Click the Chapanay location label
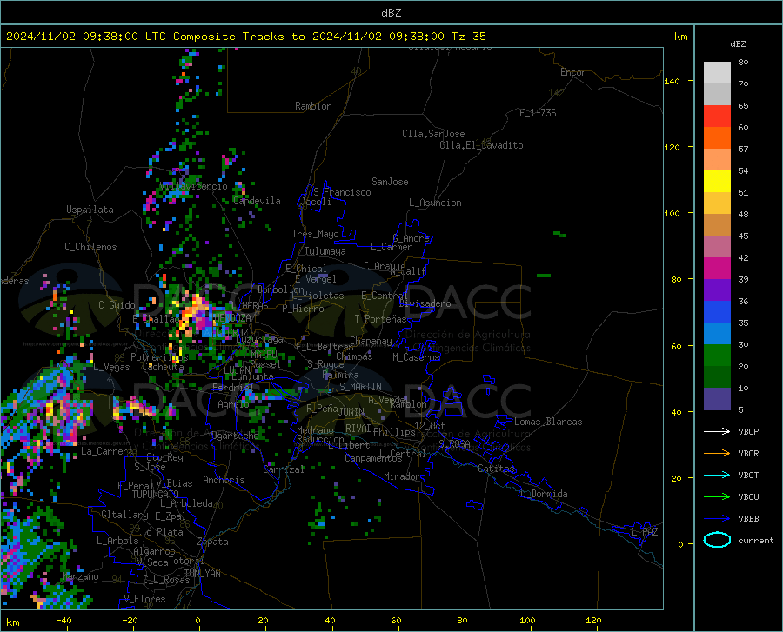The height and width of the screenshot is (632, 783). [x=371, y=341]
